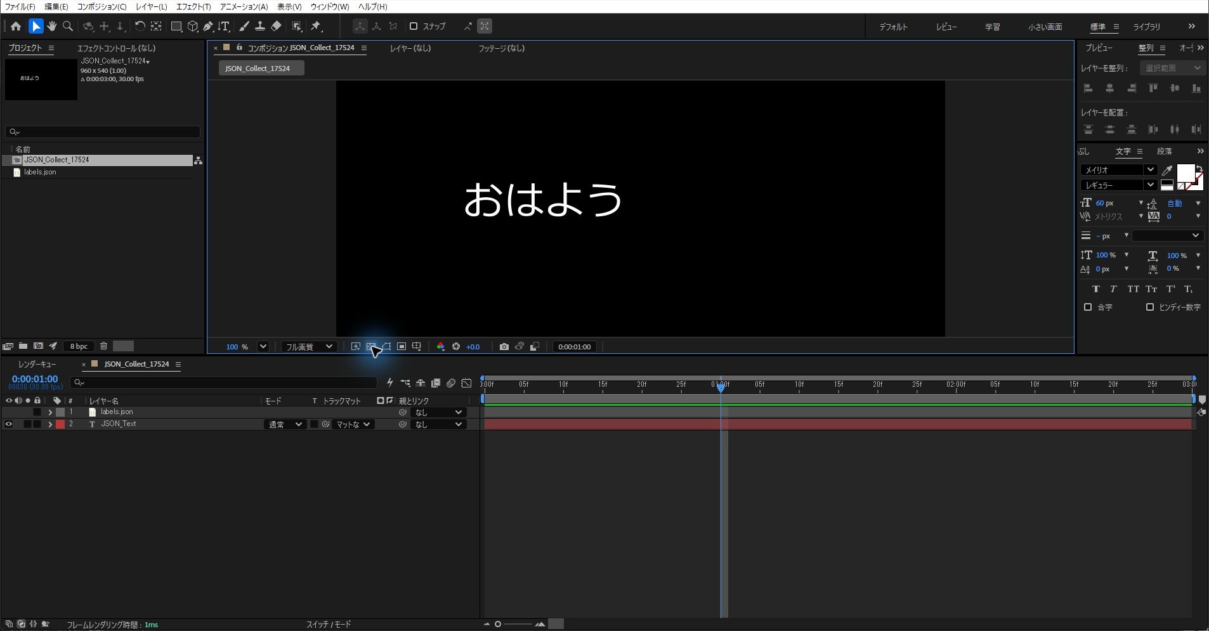1209x631 pixels.
Task: Select the Eraser tool
Action: (276, 26)
